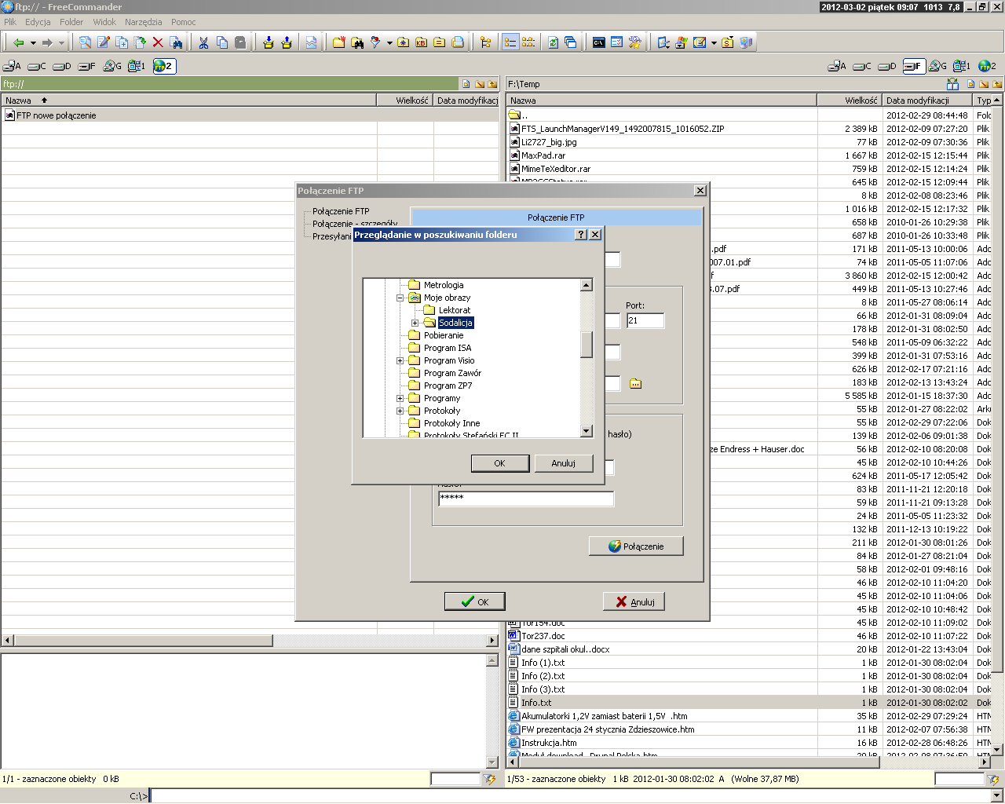Click Anuluj in the Połączenie FTP dialog
1005x804 pixels.
tap(634, 601)
